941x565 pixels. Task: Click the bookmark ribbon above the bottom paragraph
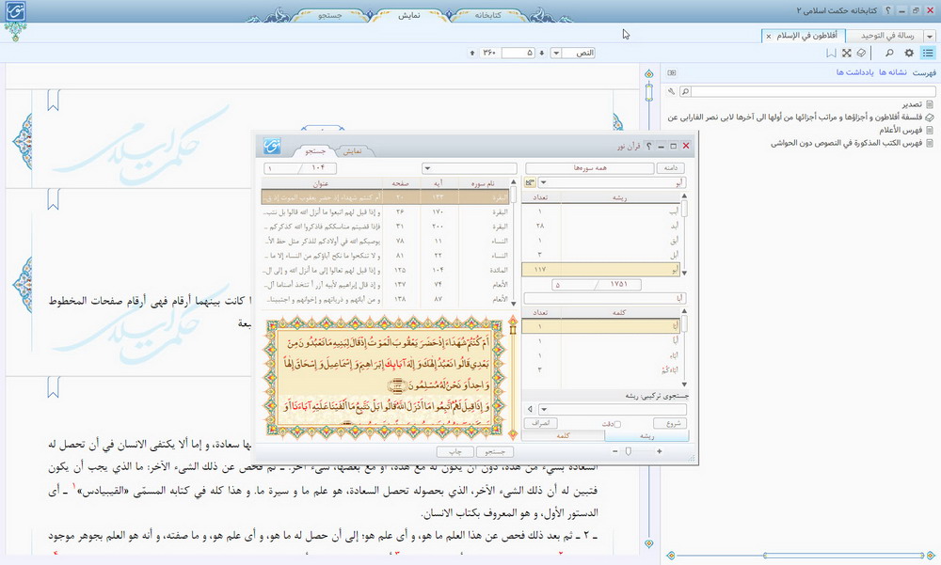54,387
